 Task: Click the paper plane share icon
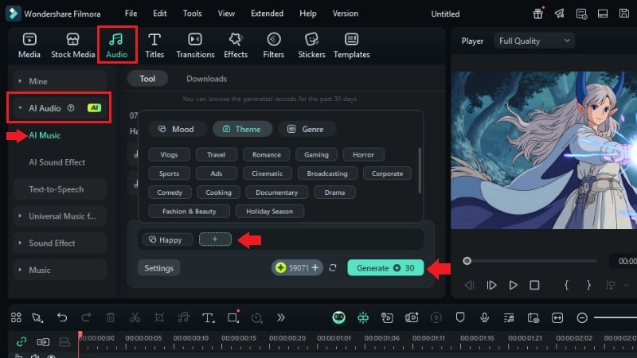pos(560,14)
